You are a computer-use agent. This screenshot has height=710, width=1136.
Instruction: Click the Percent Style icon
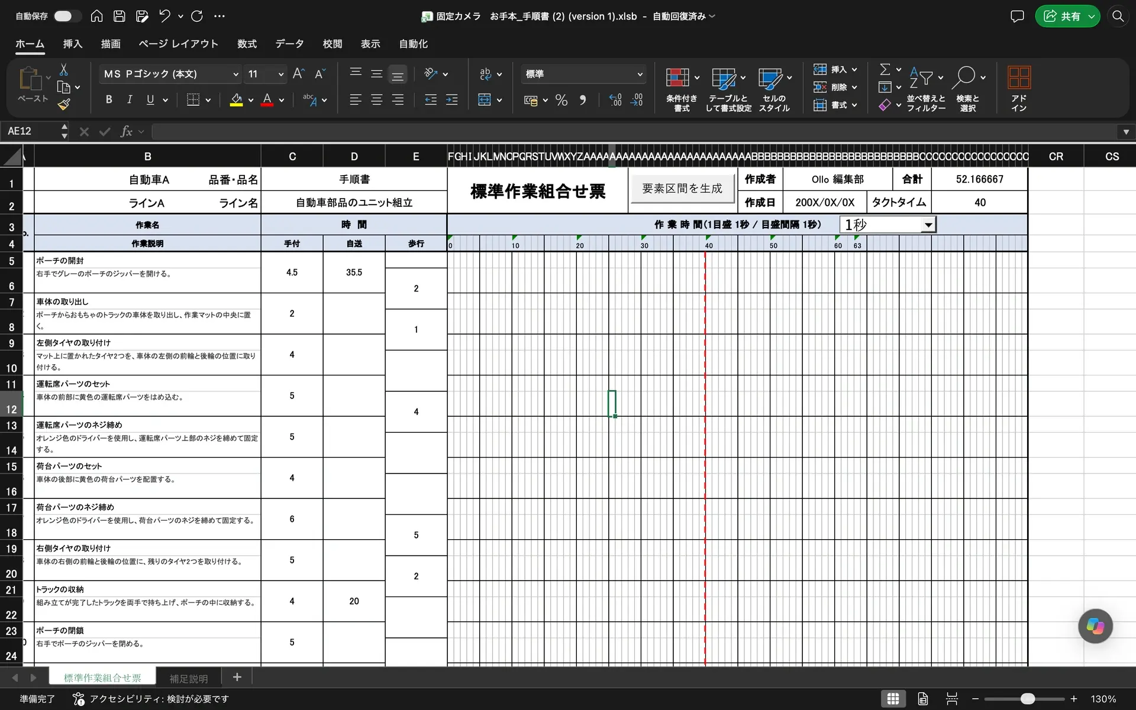point(561,100)
